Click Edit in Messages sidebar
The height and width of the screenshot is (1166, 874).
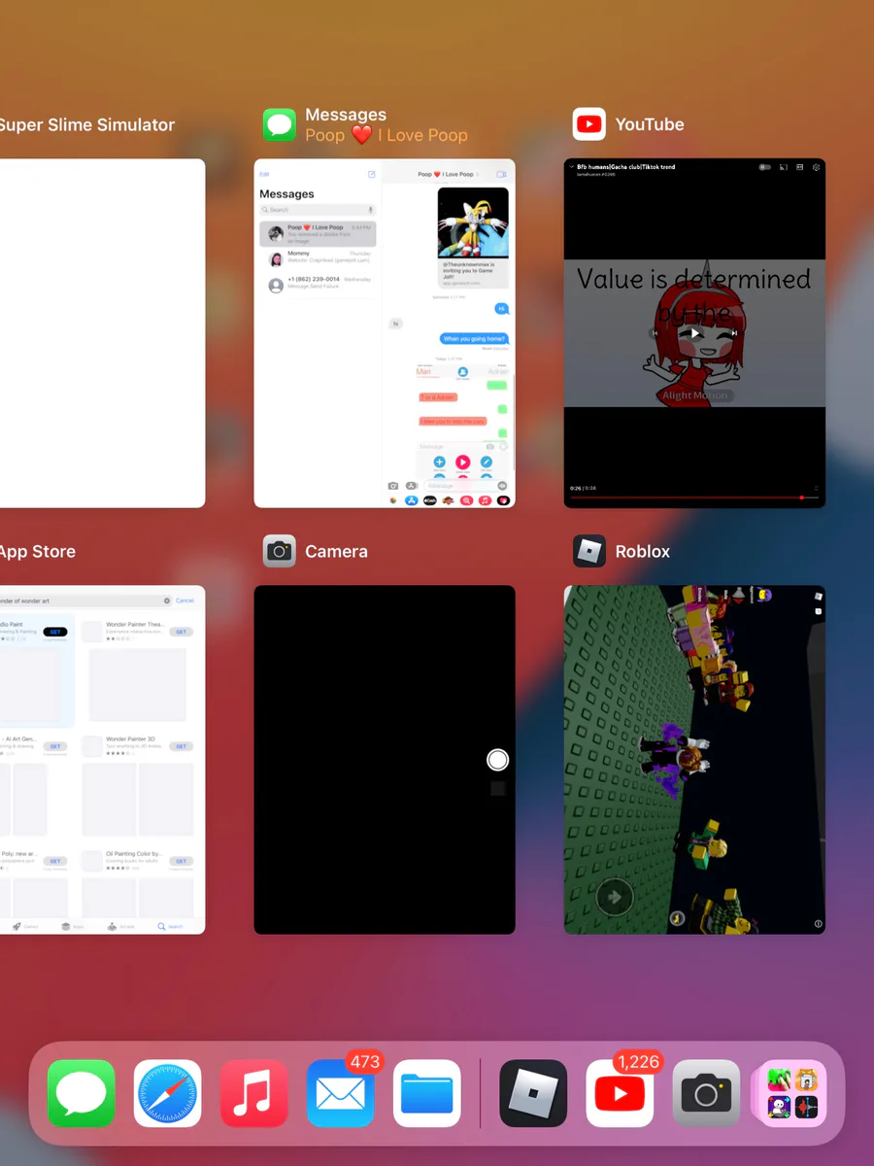(264, 174)
